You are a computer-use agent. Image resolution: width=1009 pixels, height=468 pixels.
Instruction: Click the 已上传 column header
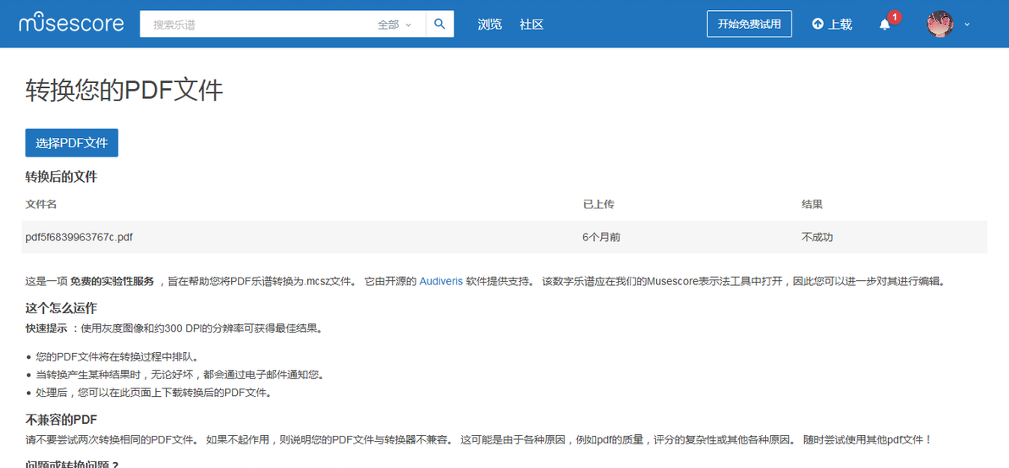click(x=598, y=204)
